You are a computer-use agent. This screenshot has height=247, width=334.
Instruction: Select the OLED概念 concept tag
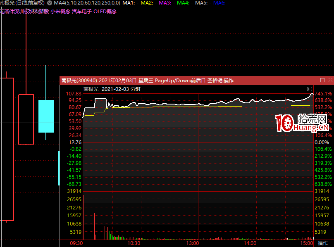coord(105,12)
